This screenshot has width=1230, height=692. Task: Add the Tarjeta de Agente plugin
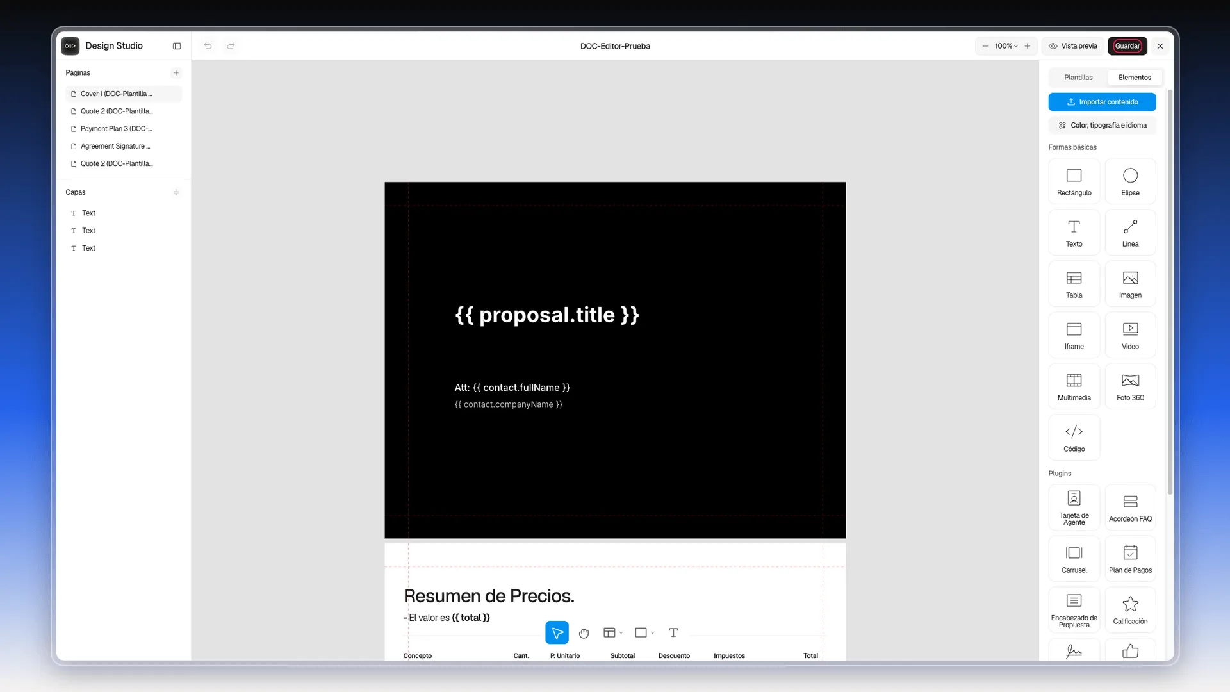point(1074,507)
